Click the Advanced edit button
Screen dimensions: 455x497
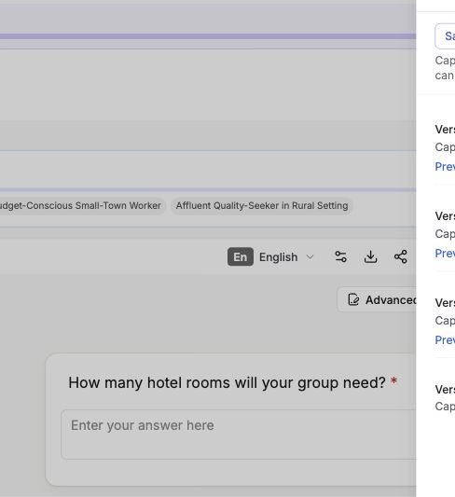coord(377,300)
